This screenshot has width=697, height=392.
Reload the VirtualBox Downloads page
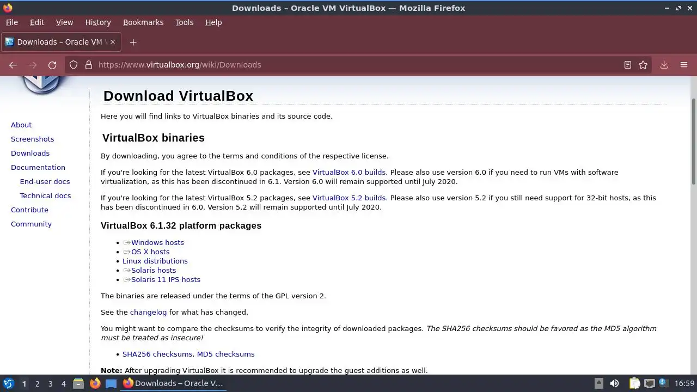pyautogui.click(x=52, y=65)
